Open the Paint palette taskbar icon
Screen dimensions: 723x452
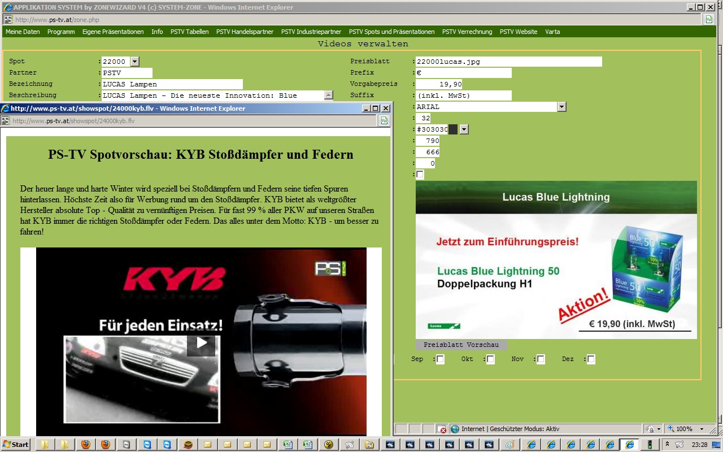coord(509,445)
